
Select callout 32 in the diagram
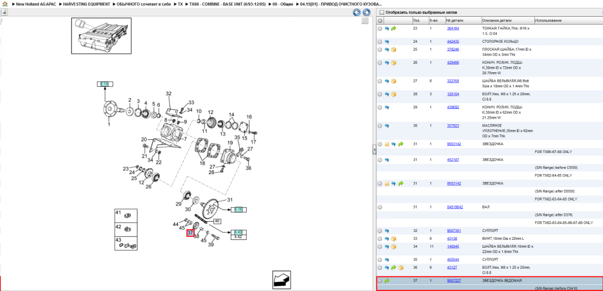(168, 94)
